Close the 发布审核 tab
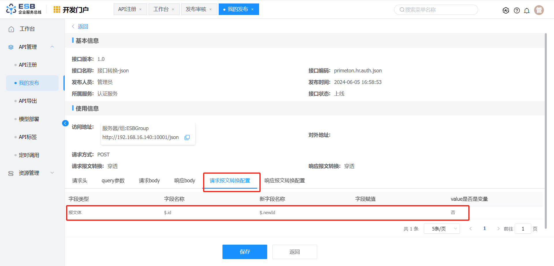Screen dimensions: 554x266 [x=211, y=10]
